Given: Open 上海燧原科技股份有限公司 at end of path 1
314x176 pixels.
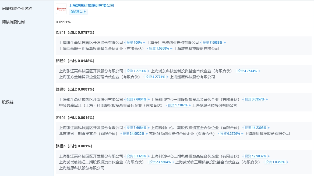Looking at the screenshot, I should coord(196,49).
